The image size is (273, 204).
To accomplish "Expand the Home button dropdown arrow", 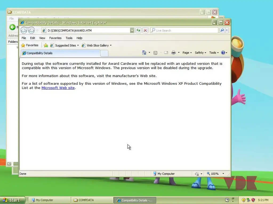I will (x=149, y=53).
